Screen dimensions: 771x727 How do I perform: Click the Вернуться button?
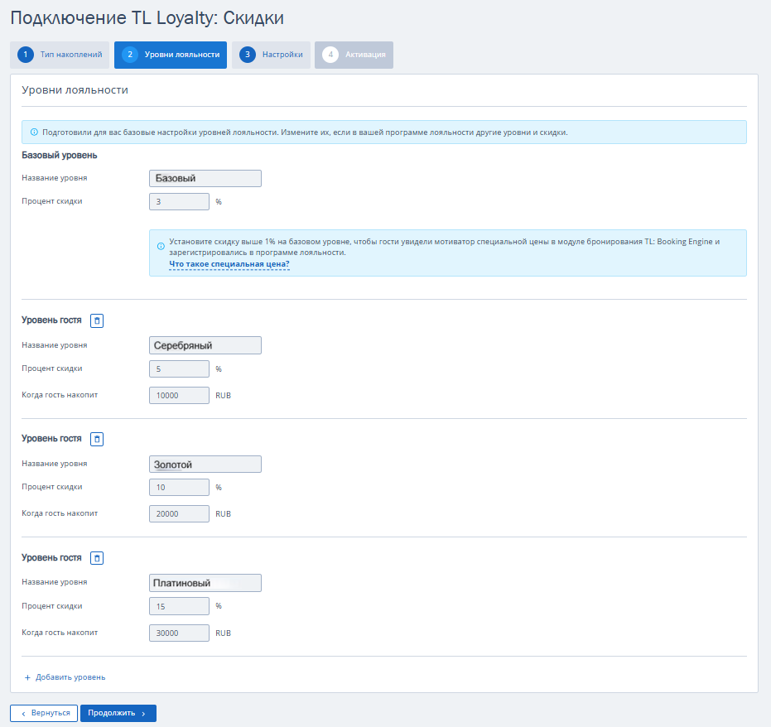click(x=44, y=713)
